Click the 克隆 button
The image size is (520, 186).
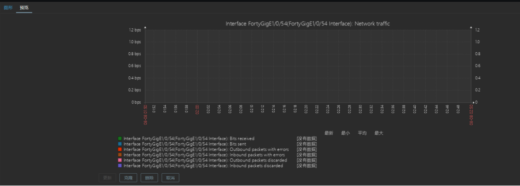coord(128,178)
